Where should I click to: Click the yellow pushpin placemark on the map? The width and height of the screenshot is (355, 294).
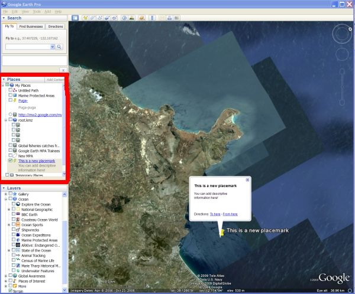tap(222, 233)
